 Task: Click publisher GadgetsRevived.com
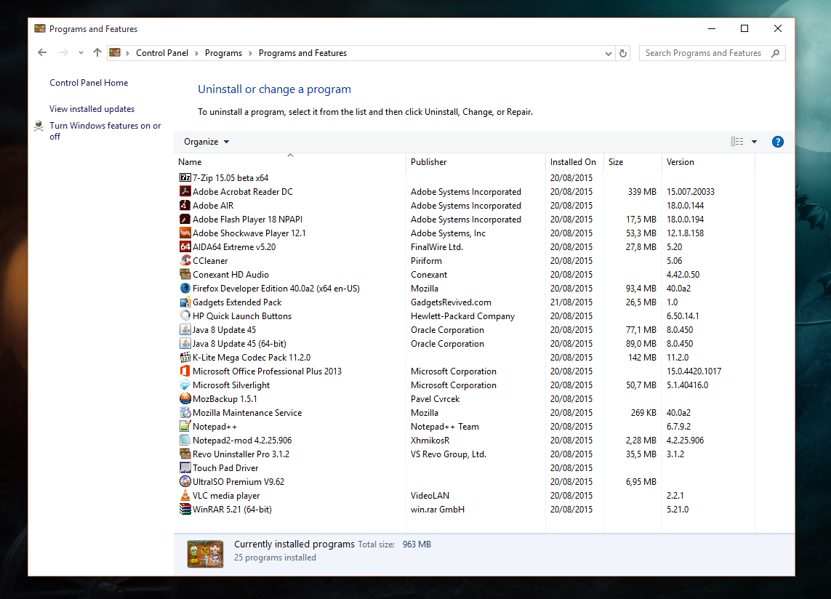pos(451,302)
